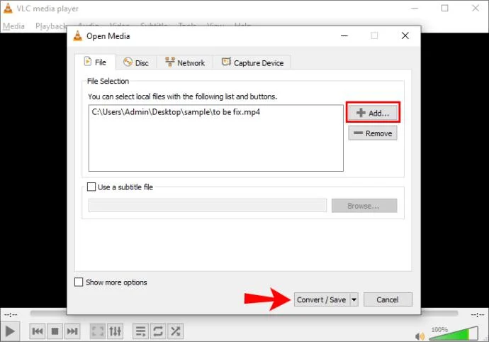Screen dimensions: 489x342
Task: Minimize the VLC media player window
Action: 415,8
